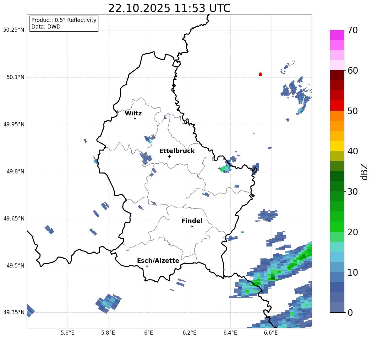Click the green radar echo east of Ettelbruck
The height and width of the screenshot is (339, 372).
tap(225, 169)
